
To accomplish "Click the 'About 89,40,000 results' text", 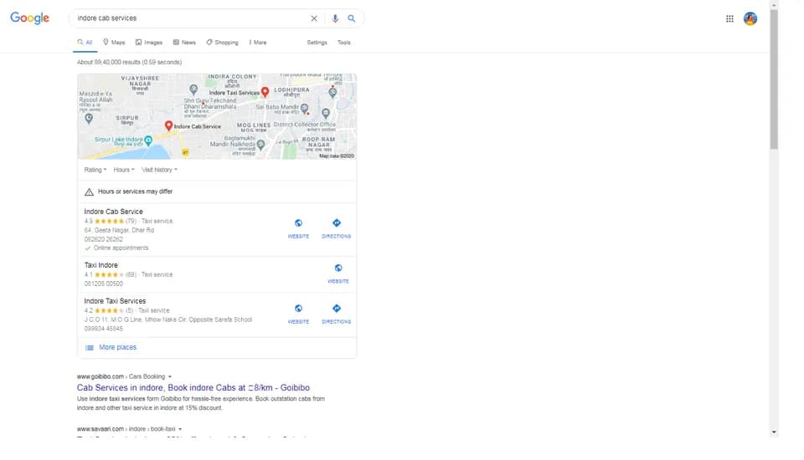I will click(129, 62).
